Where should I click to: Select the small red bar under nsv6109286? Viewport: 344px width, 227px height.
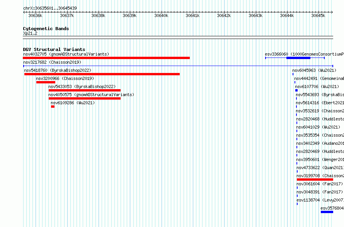point(53,107)
